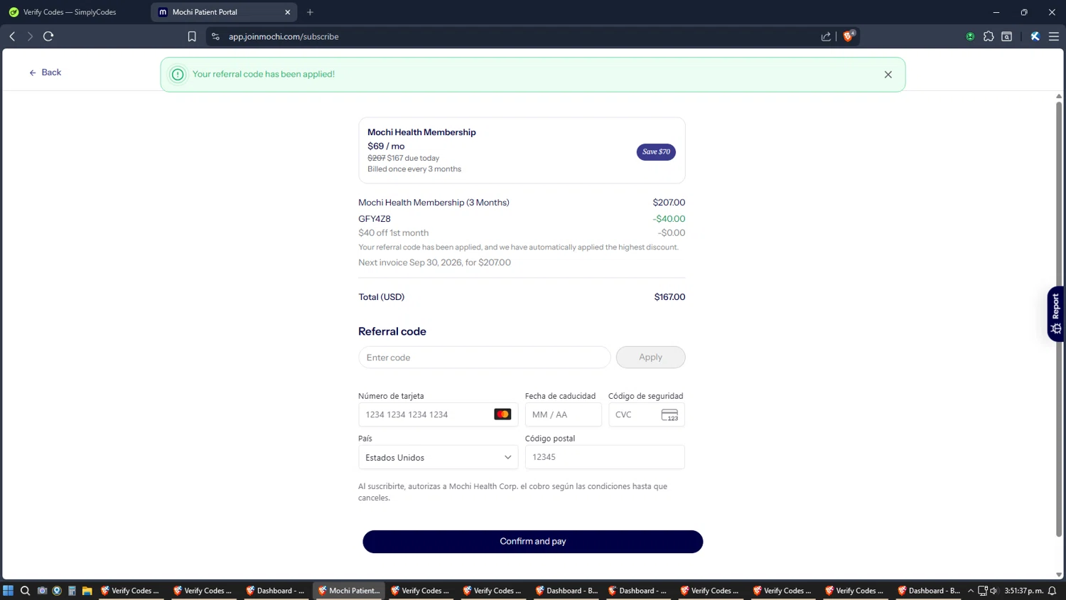Open a new browser tab

pyautogui.click(x=310, y=12)
